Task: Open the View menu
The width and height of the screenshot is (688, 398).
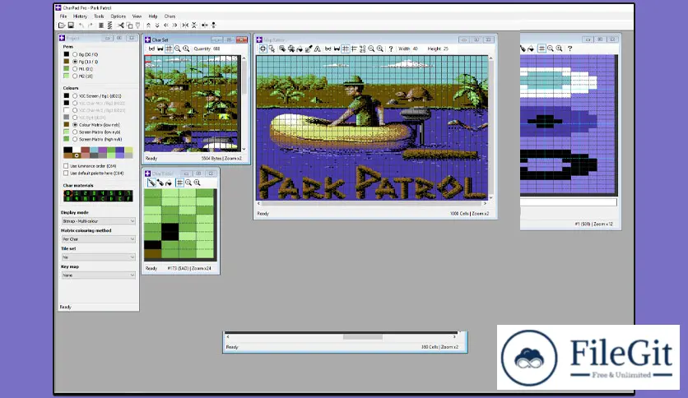Action: pyautogui.click(x=137, y=16)
